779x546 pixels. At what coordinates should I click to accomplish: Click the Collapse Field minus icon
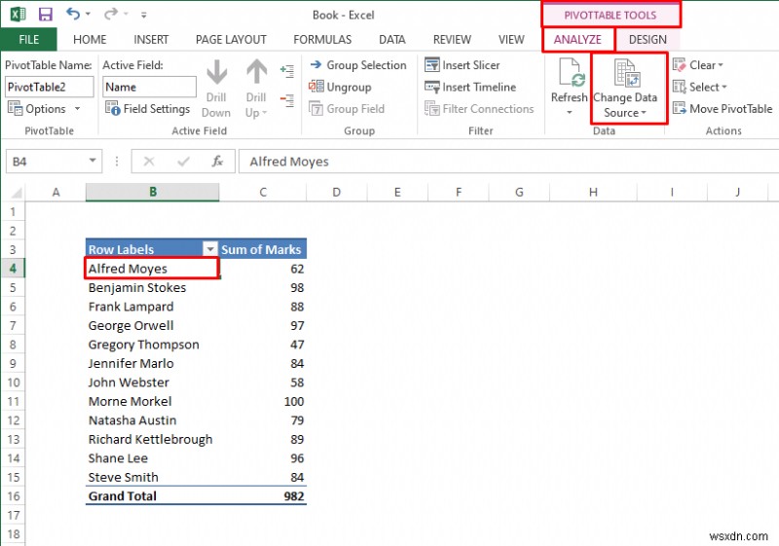click(287, 100)
